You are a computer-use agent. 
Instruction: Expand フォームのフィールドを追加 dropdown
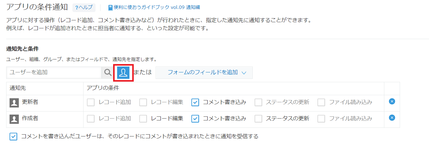pyautogui.click(x=204, y=72)
